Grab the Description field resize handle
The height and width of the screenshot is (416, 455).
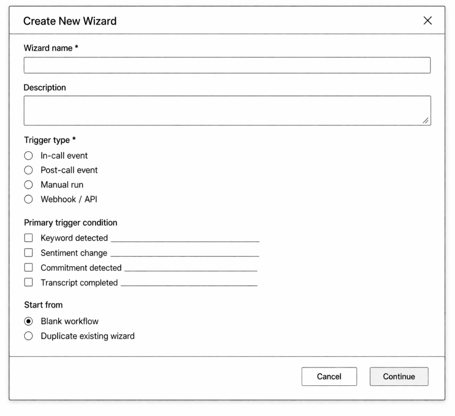[x=426, y=120]
